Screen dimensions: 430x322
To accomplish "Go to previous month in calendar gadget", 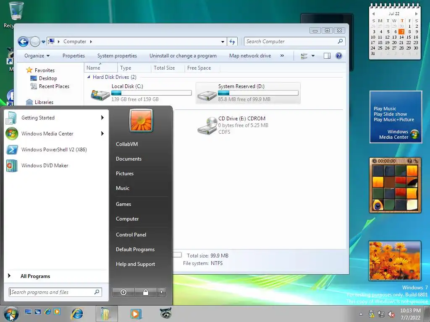I will click(x=373, y=14).
